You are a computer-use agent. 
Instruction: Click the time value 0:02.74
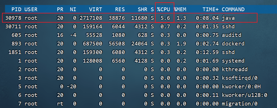point(207,43)
